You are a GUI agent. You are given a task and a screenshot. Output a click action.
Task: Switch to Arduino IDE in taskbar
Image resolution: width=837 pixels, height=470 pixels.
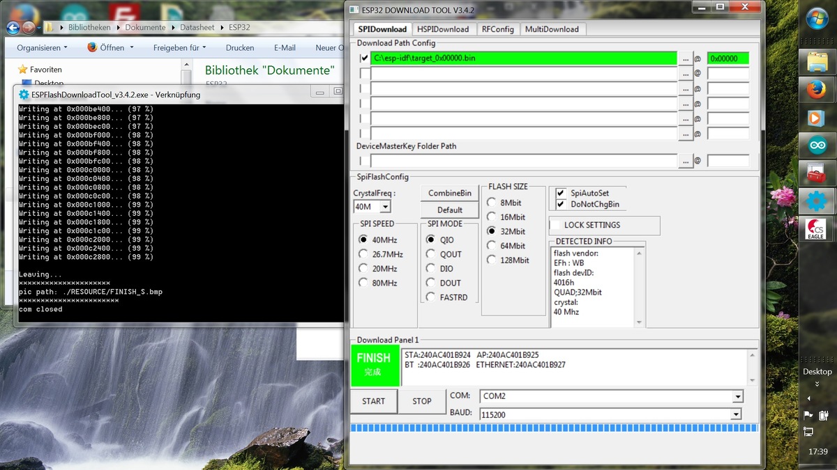pos(817,146)
